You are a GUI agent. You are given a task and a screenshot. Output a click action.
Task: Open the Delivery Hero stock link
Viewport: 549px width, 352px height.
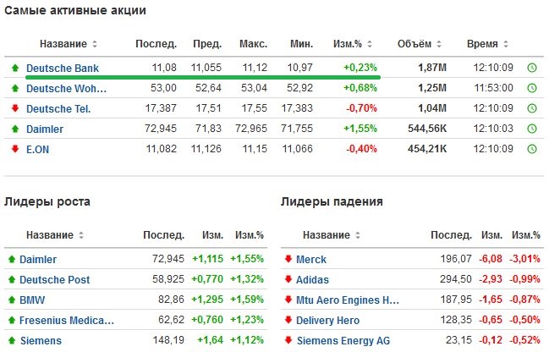327,320
